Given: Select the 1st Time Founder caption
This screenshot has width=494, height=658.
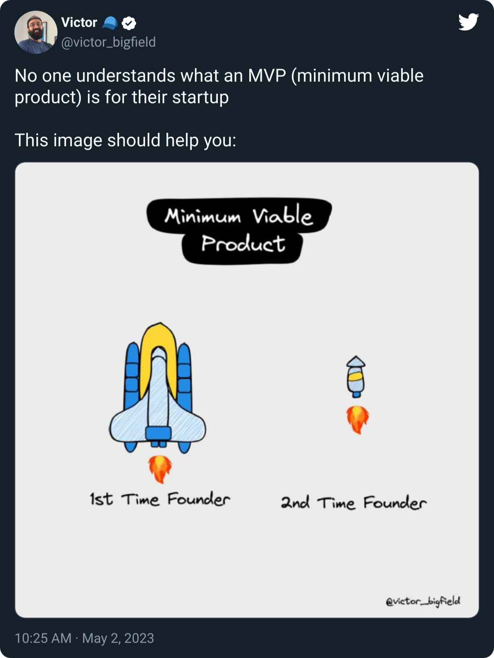Looking at the screenshot, I should pyautogui.click(x=160, y=499).
